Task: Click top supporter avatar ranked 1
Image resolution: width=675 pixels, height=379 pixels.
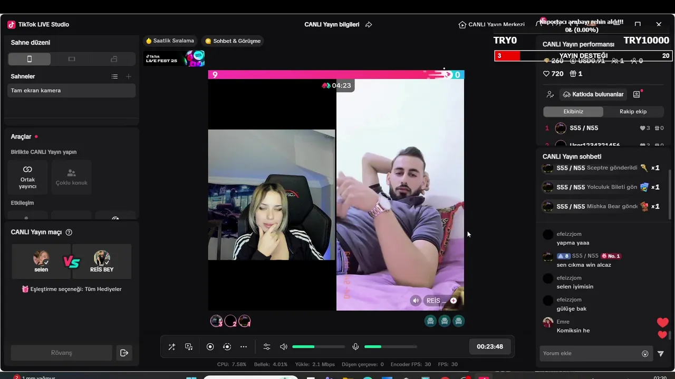Action: point(244,321)
